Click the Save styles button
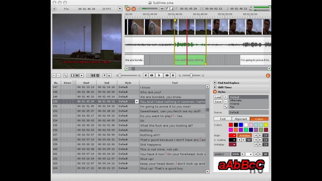This screenshot has width=322, height=181. [218, 102]
